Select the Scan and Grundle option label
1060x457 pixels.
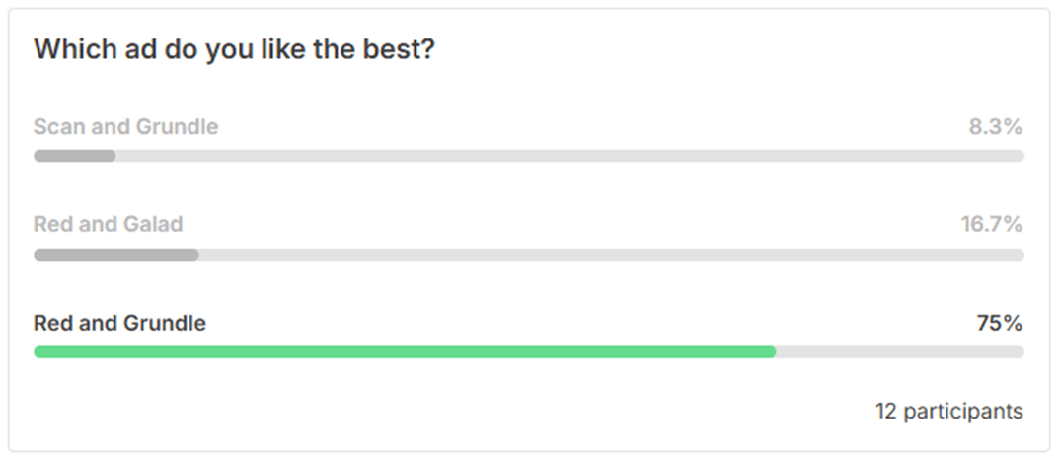click(x=125, y=126)
